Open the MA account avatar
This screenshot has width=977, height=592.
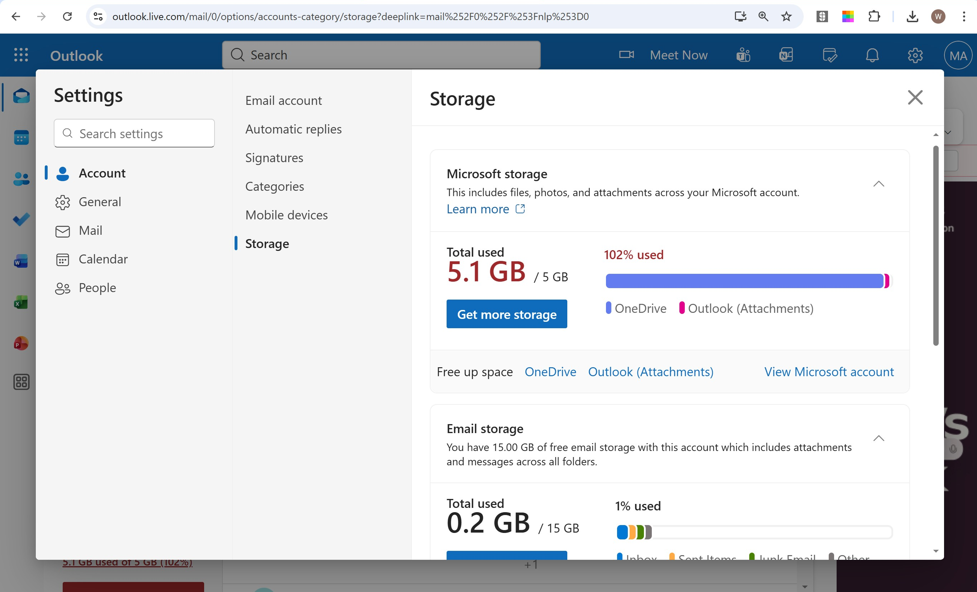958,55
